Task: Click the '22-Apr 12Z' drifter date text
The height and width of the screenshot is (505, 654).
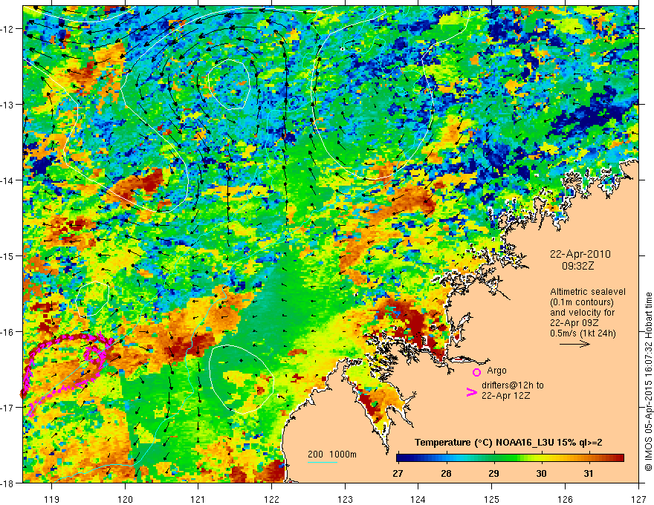Action: coord(506,396)
